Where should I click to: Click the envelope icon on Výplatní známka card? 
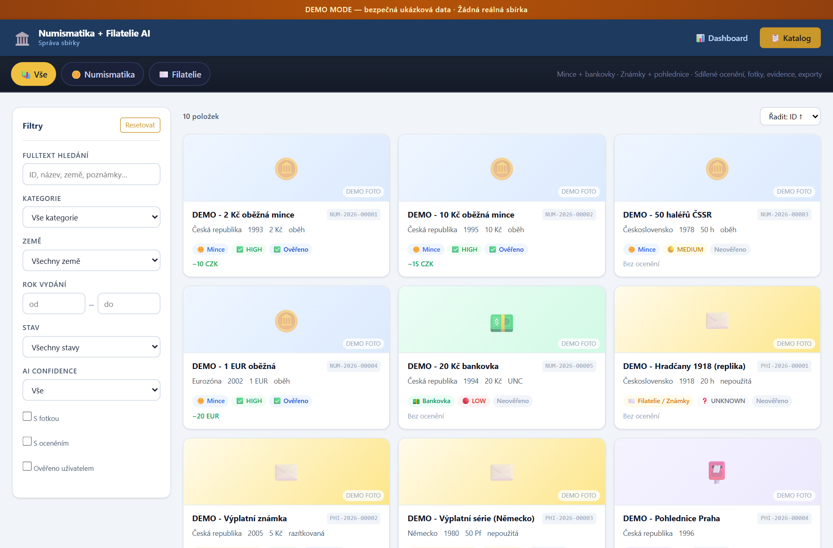point(286,472)
